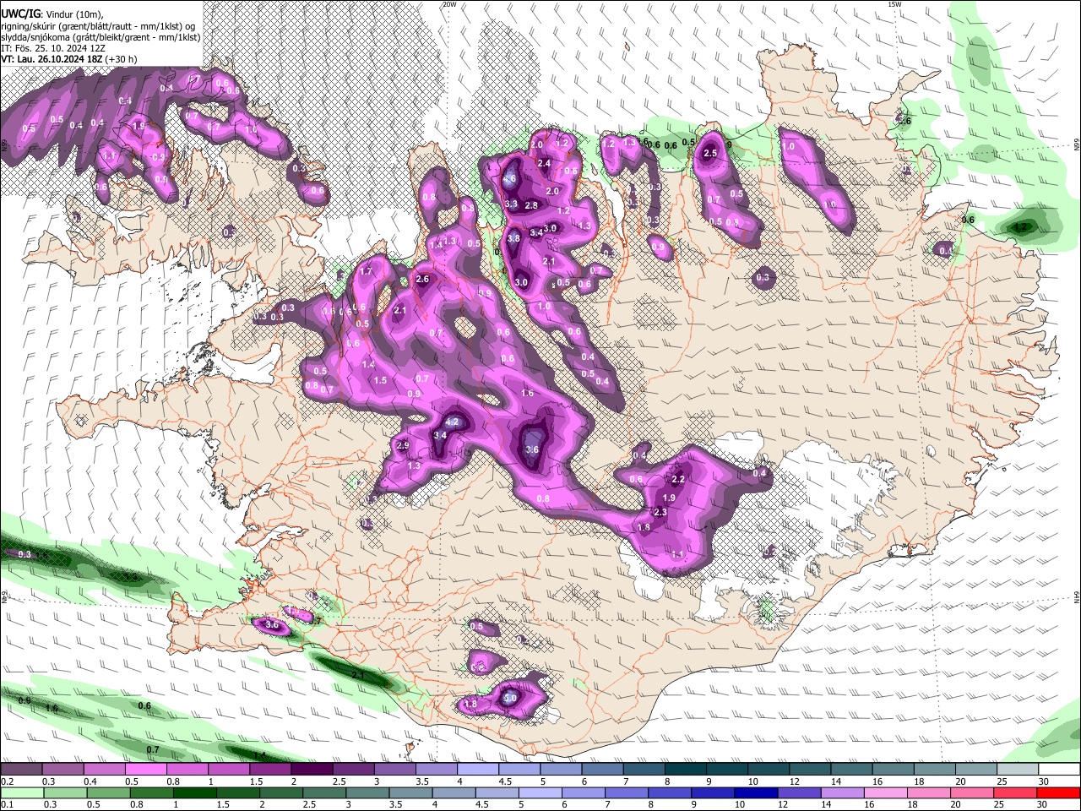Click black "1.2" on the eastern green patch
Screen dimensions: 1081x811
[x=1019, y=226]
